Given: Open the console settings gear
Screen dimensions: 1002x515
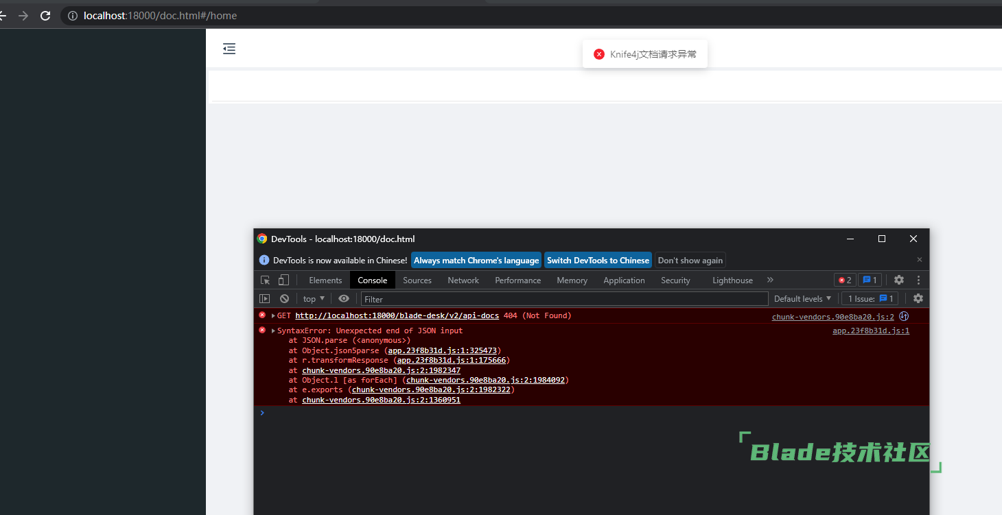Looking at the screenshot, I should pos(918,298).
